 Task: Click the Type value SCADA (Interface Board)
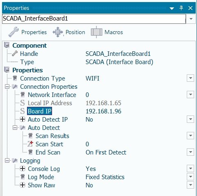[x=119, y=62]
